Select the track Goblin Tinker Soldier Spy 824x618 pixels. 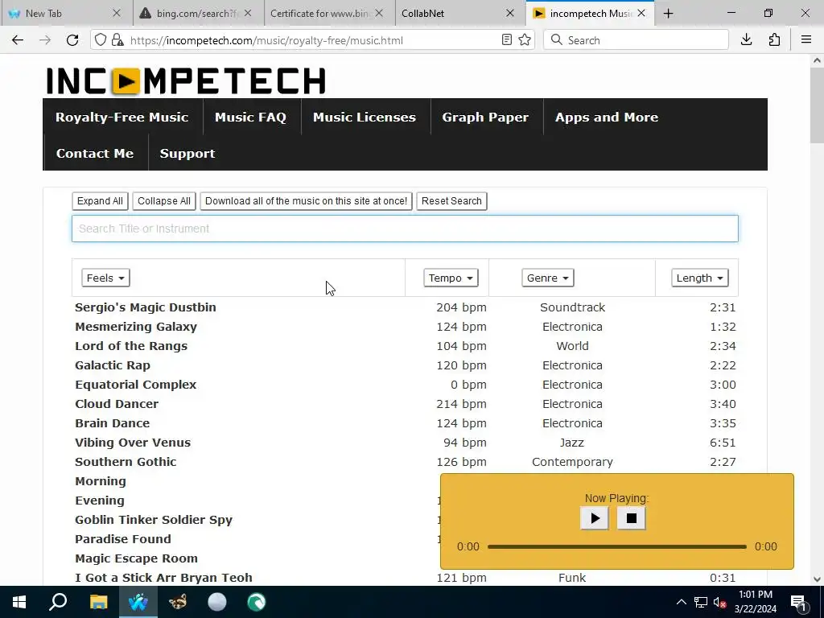click(x=154, y=520)
